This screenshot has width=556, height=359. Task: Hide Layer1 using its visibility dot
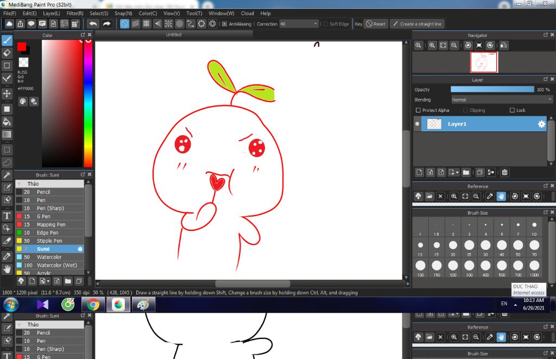[418, 124]
